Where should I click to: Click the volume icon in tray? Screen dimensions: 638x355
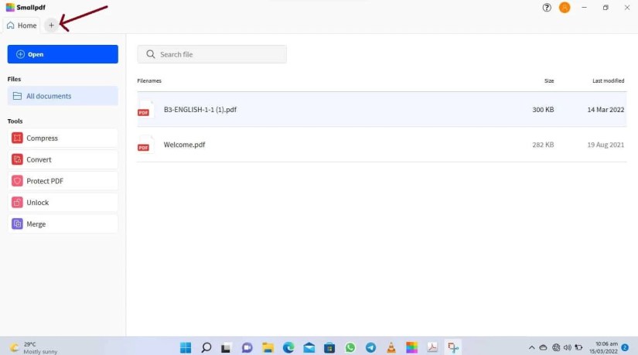(x=567, y=348)
